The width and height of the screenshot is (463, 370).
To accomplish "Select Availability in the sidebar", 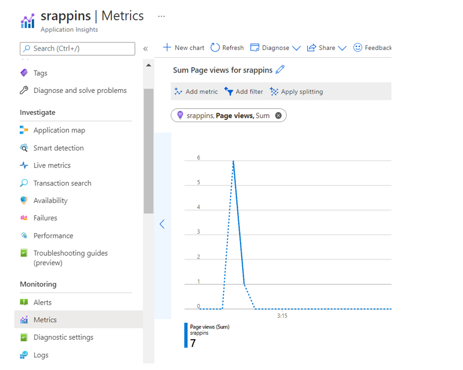I will (x=51, y=201).
